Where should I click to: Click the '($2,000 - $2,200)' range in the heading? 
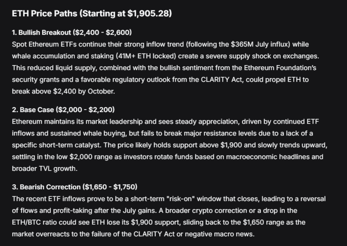coord(85,110)
